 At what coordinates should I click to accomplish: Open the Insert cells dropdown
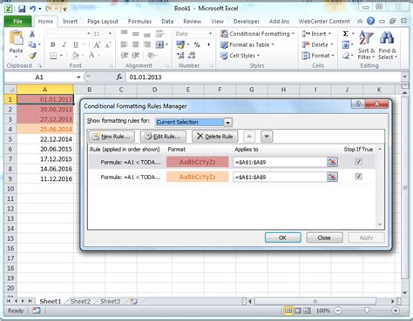pos(316,34)
